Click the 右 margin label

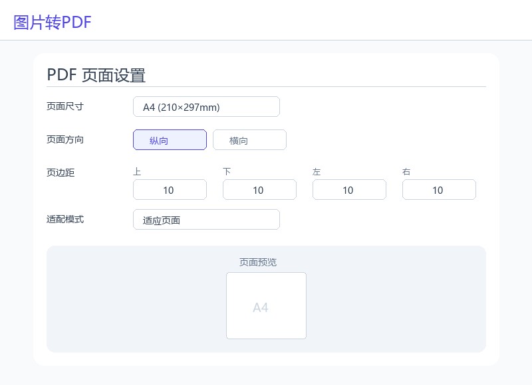(x=406, y=172)
